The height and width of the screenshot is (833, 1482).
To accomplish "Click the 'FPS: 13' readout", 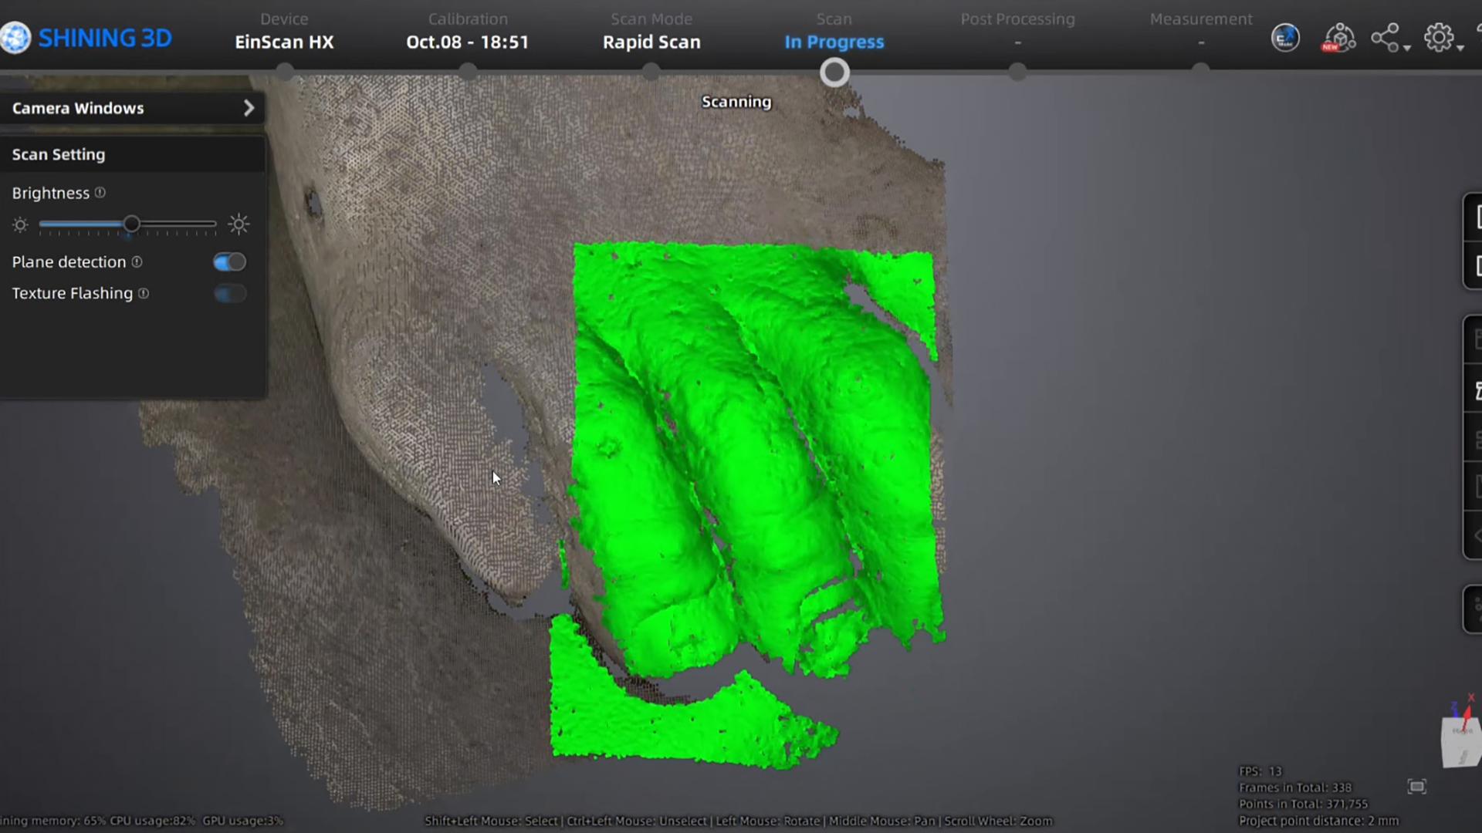I will click(1260, 771).
